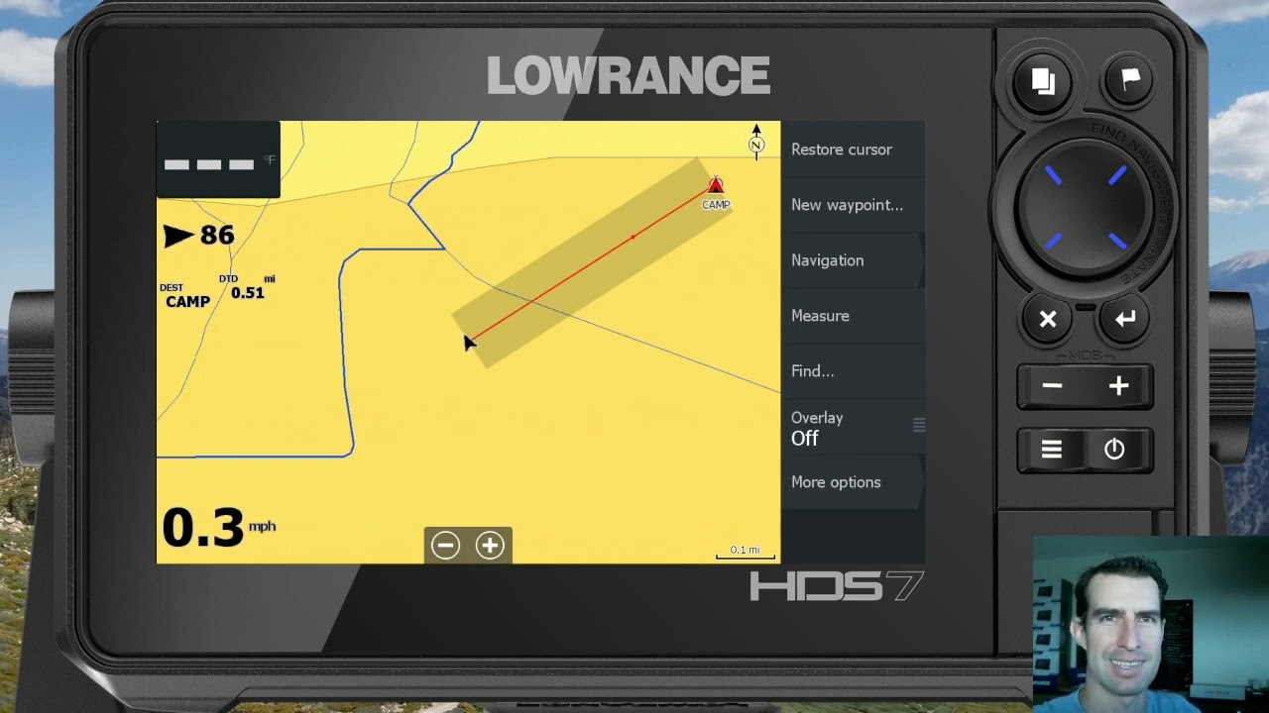Image resolution: width=1269 pixels, height=713 pixels.
Task: Click the Power key
Action: click(1114, 450)
